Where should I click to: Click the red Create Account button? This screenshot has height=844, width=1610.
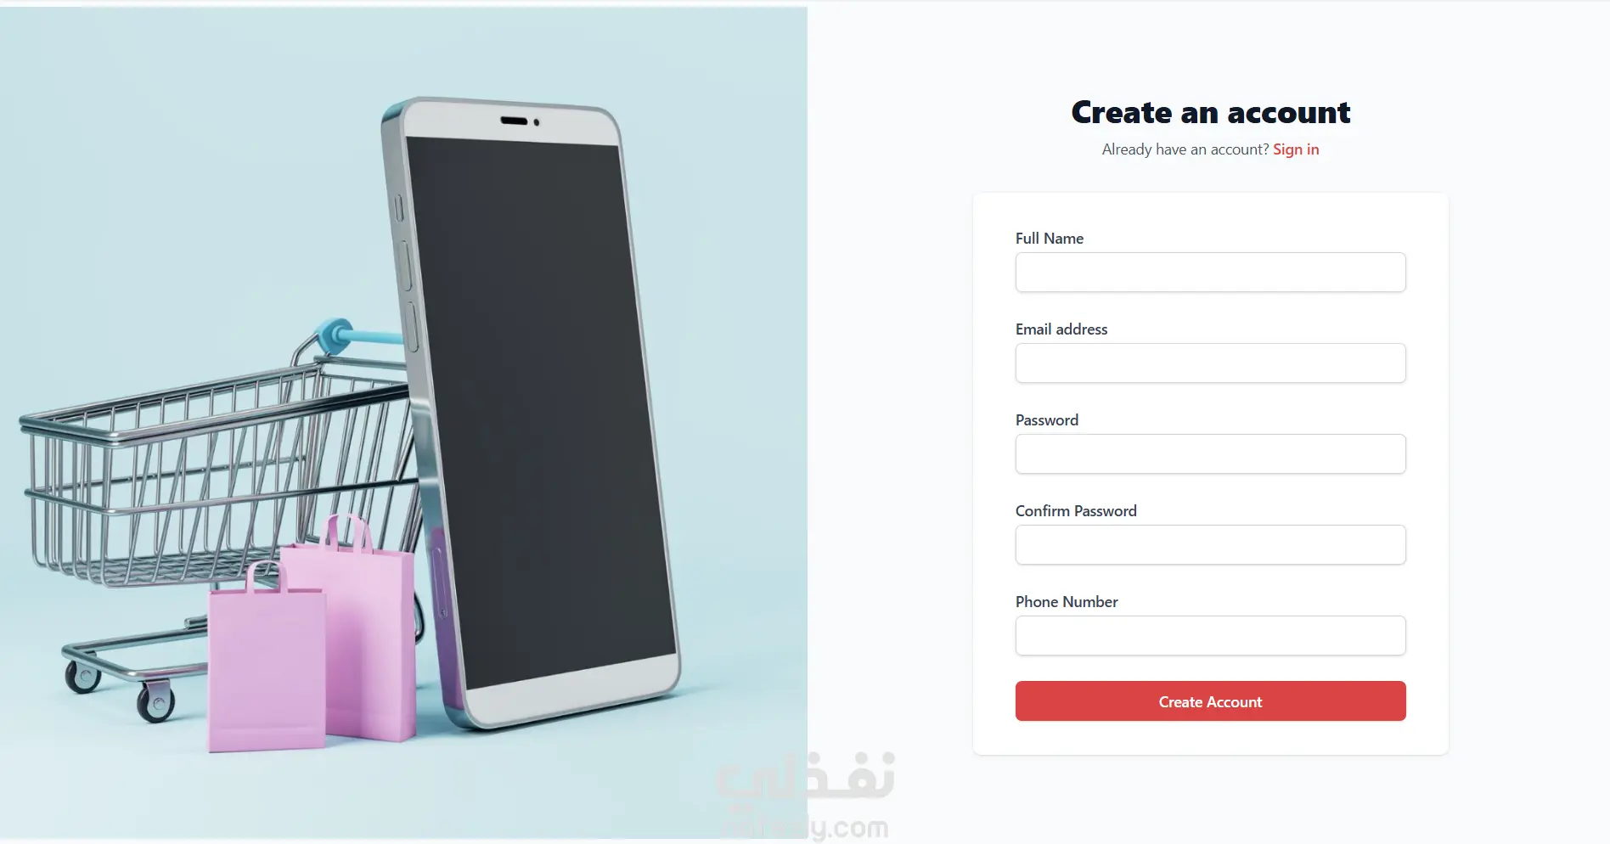pyautogui.click(x=1210, y=701)
